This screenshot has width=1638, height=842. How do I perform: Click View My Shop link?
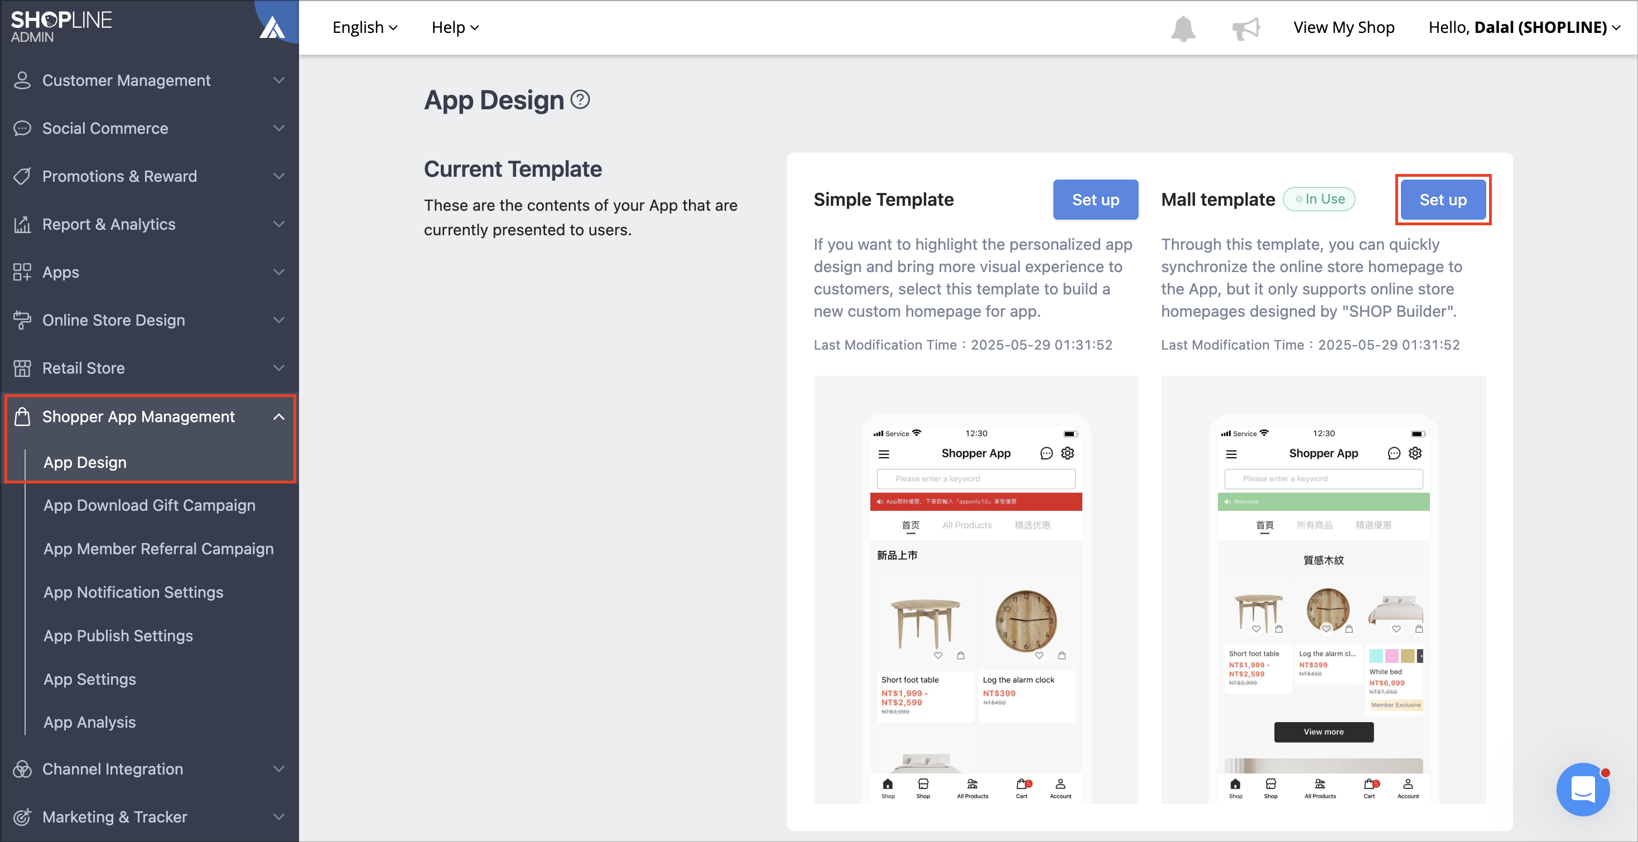click(x=1343, y=27)
